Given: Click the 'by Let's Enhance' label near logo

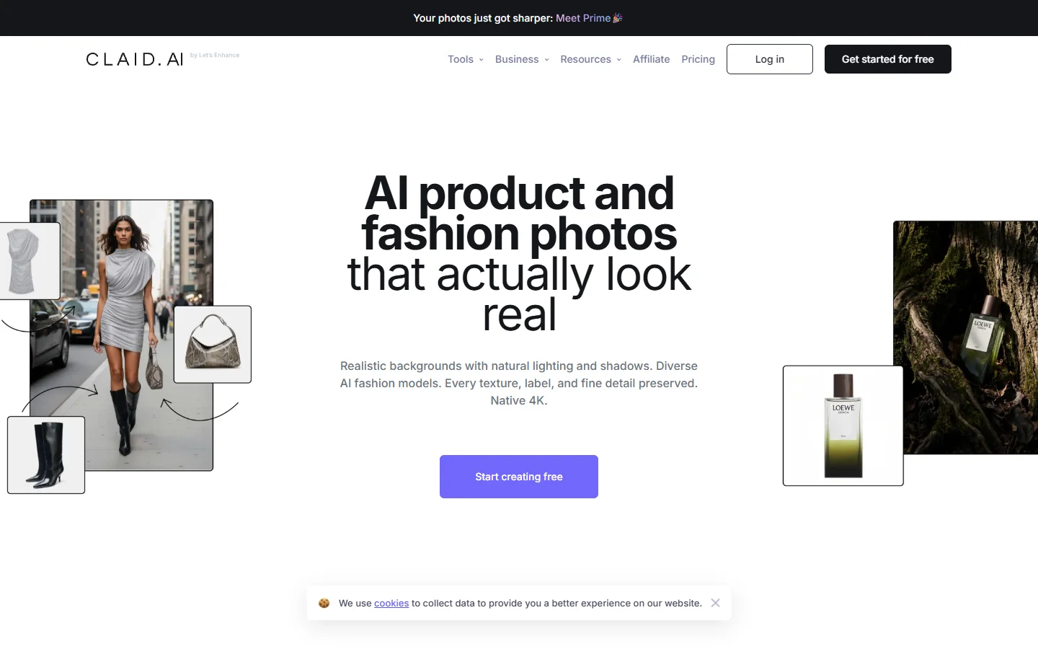Looking at the screenshot, I should pyautogui.click(x=215, y=55).
